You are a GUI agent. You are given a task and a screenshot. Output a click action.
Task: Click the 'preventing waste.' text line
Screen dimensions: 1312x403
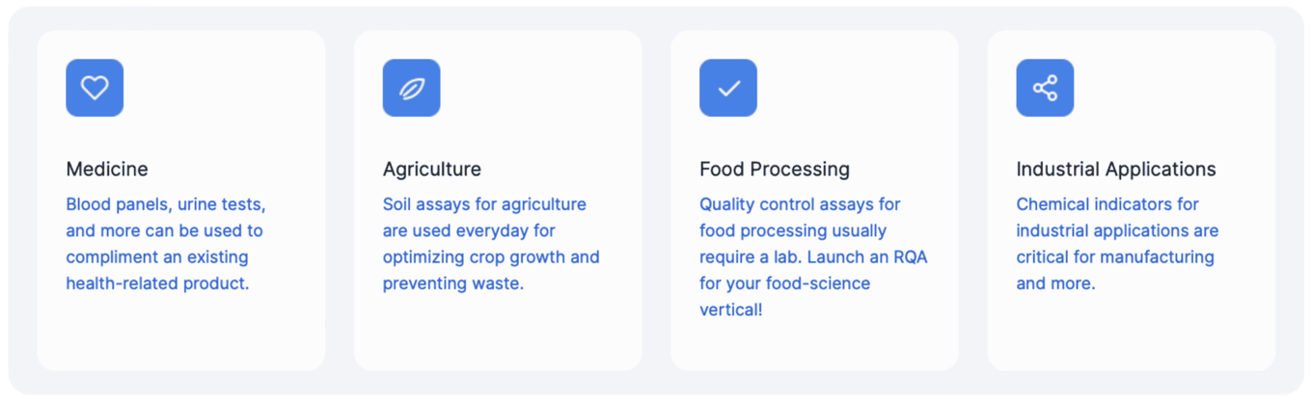click(453, 283)
